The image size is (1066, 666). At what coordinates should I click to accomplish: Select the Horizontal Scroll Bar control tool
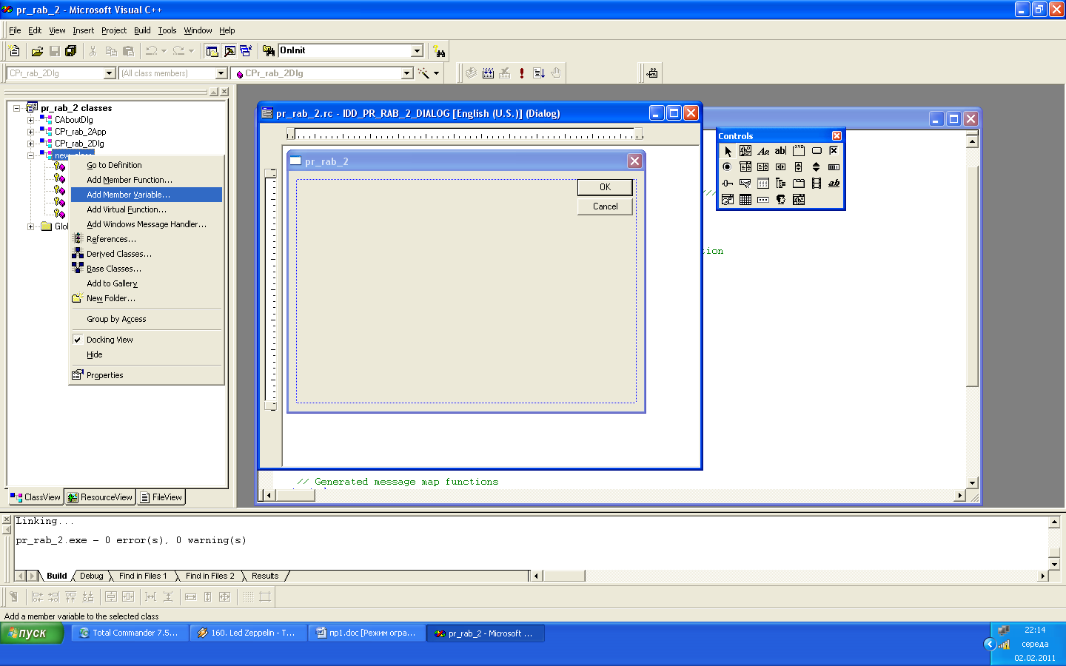(x=781, y=167)
